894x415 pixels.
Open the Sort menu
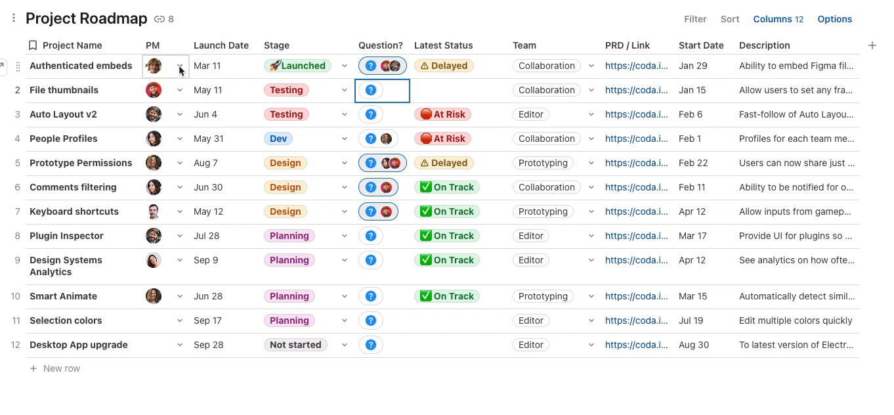[x=730, y=19]
